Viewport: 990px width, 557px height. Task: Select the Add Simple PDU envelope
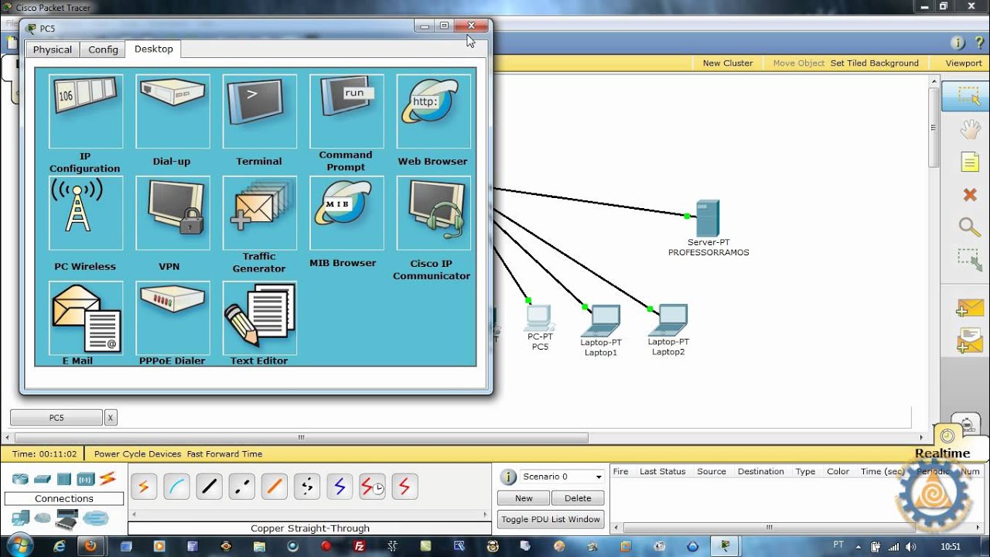(970, 308)
